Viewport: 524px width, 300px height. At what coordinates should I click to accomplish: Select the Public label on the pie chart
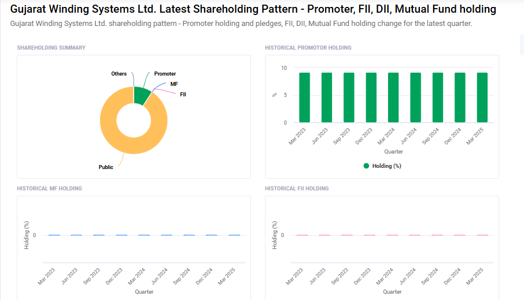(x=106, y=167)
